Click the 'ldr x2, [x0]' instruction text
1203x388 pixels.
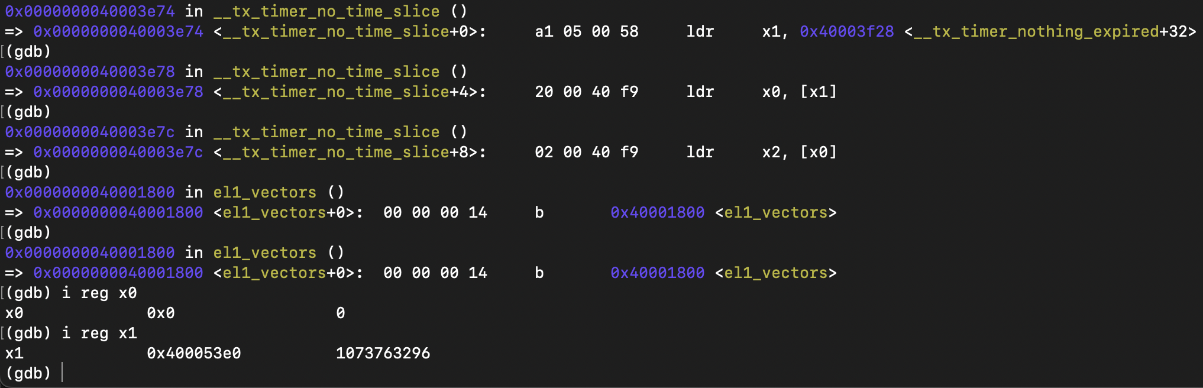(762, 152)
